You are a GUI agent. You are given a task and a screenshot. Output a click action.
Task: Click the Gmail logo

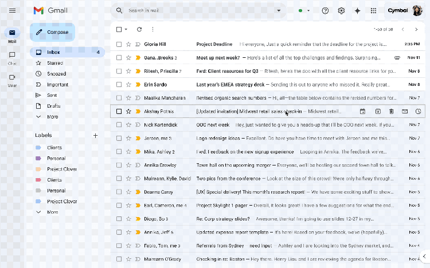pos(50,10)
